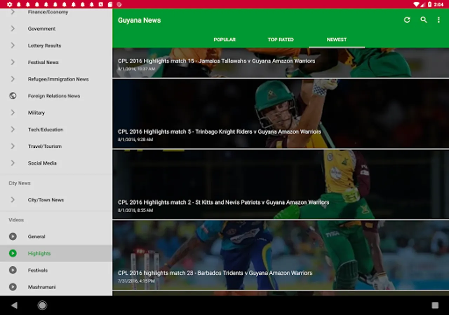This screenshot has width=449, height=315.
Task: Expand the Finance/Economy category chevron
Action: [13, 12]
